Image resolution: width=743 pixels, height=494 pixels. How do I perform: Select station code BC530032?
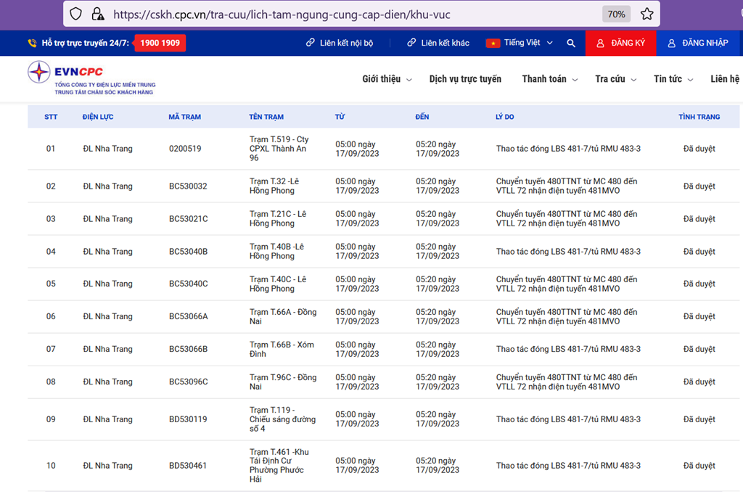188,186
